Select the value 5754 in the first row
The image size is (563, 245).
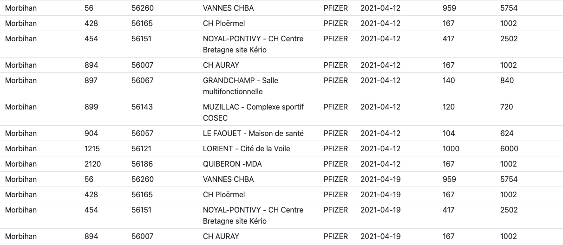509,8
